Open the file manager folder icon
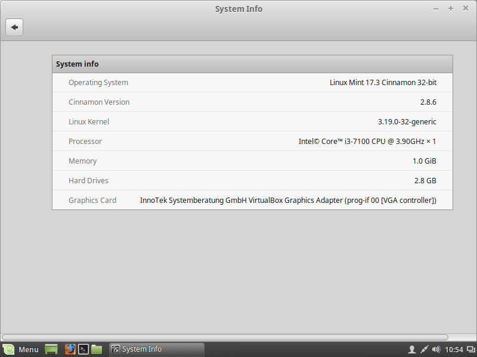Viewport: 477px width, 357px height. click(97, 349)
